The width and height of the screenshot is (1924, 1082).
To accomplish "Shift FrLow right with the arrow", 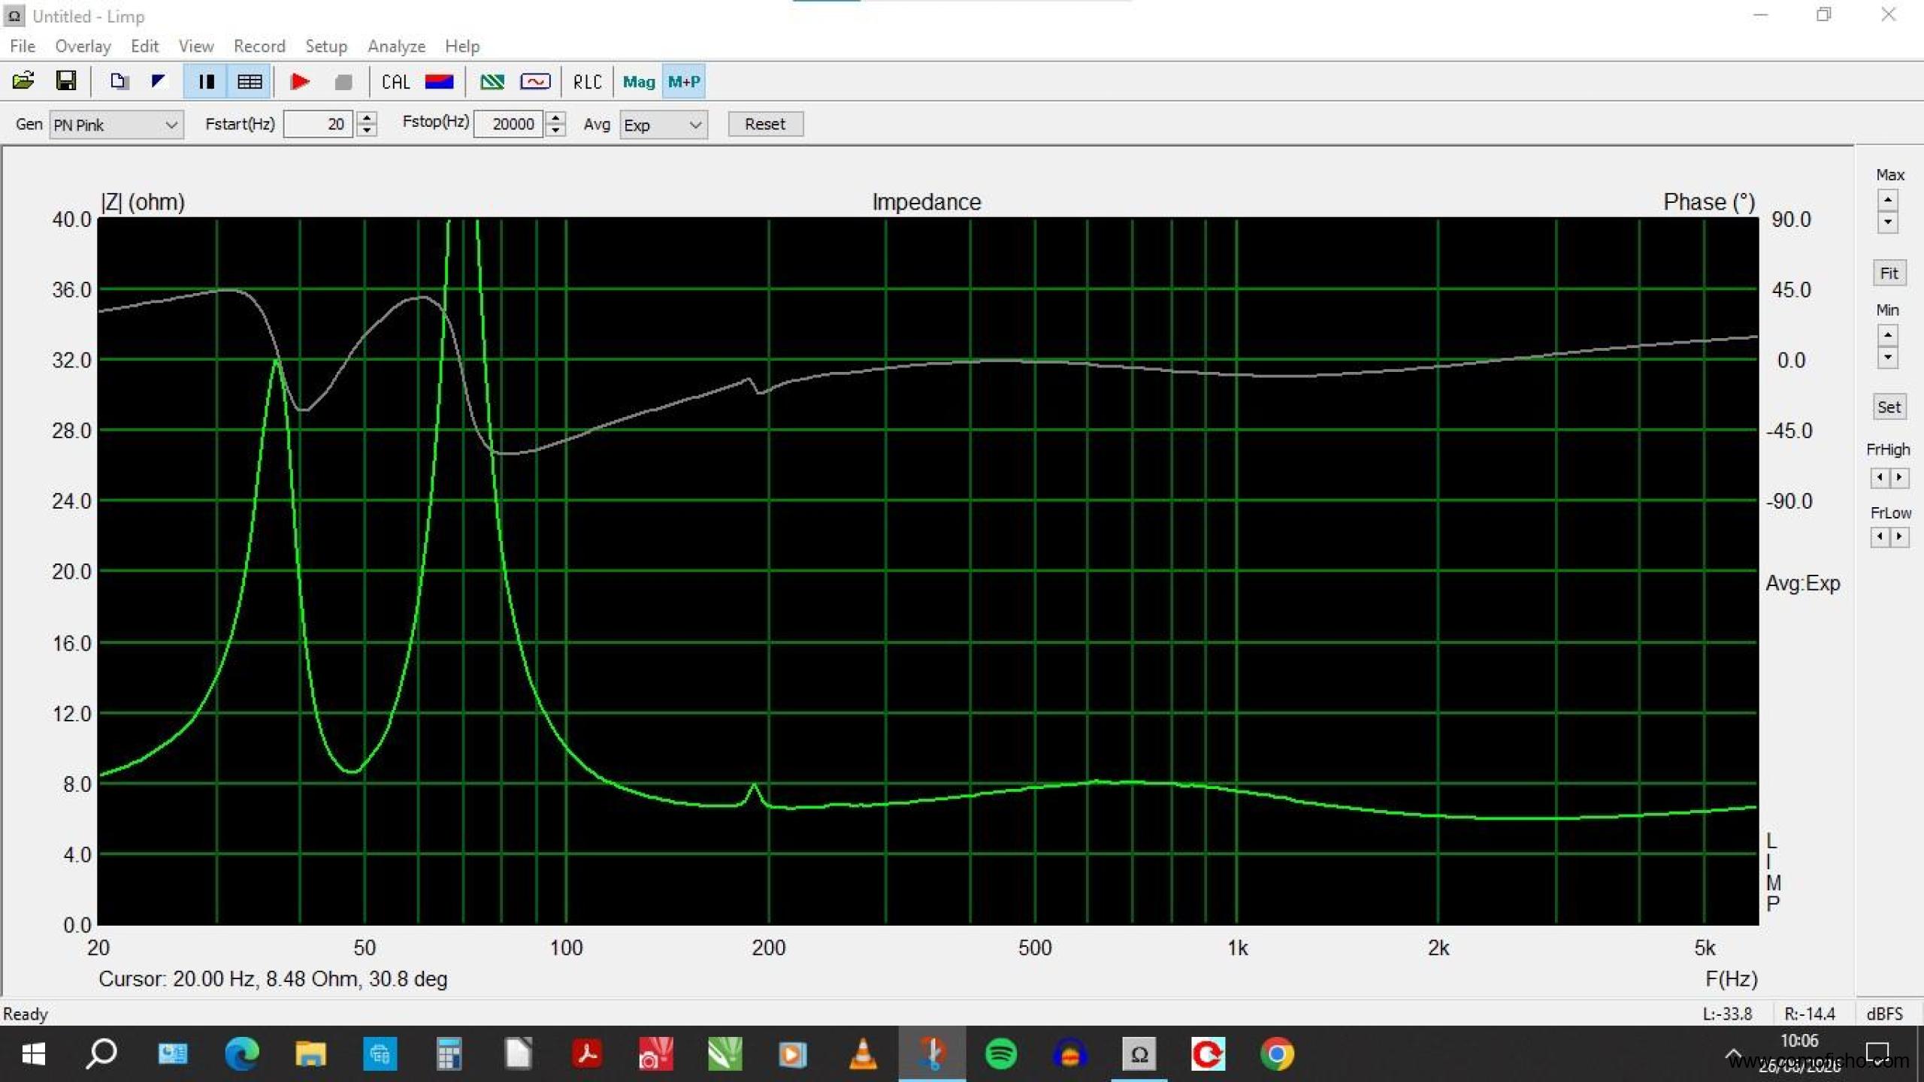I will (x=1899, y=536).
